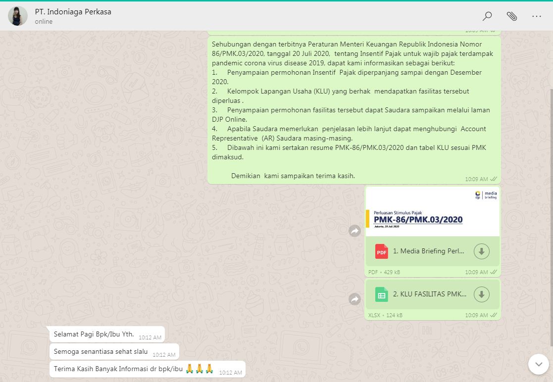
Task: Download the KLU FASILITAS XLSX file
Action: click(481, 295)
